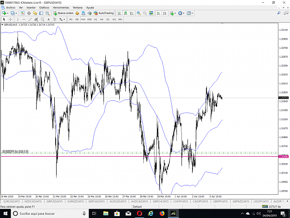Expand the Profiles dropdown arrow
This screenshot has width=290, height=218.
16,13
